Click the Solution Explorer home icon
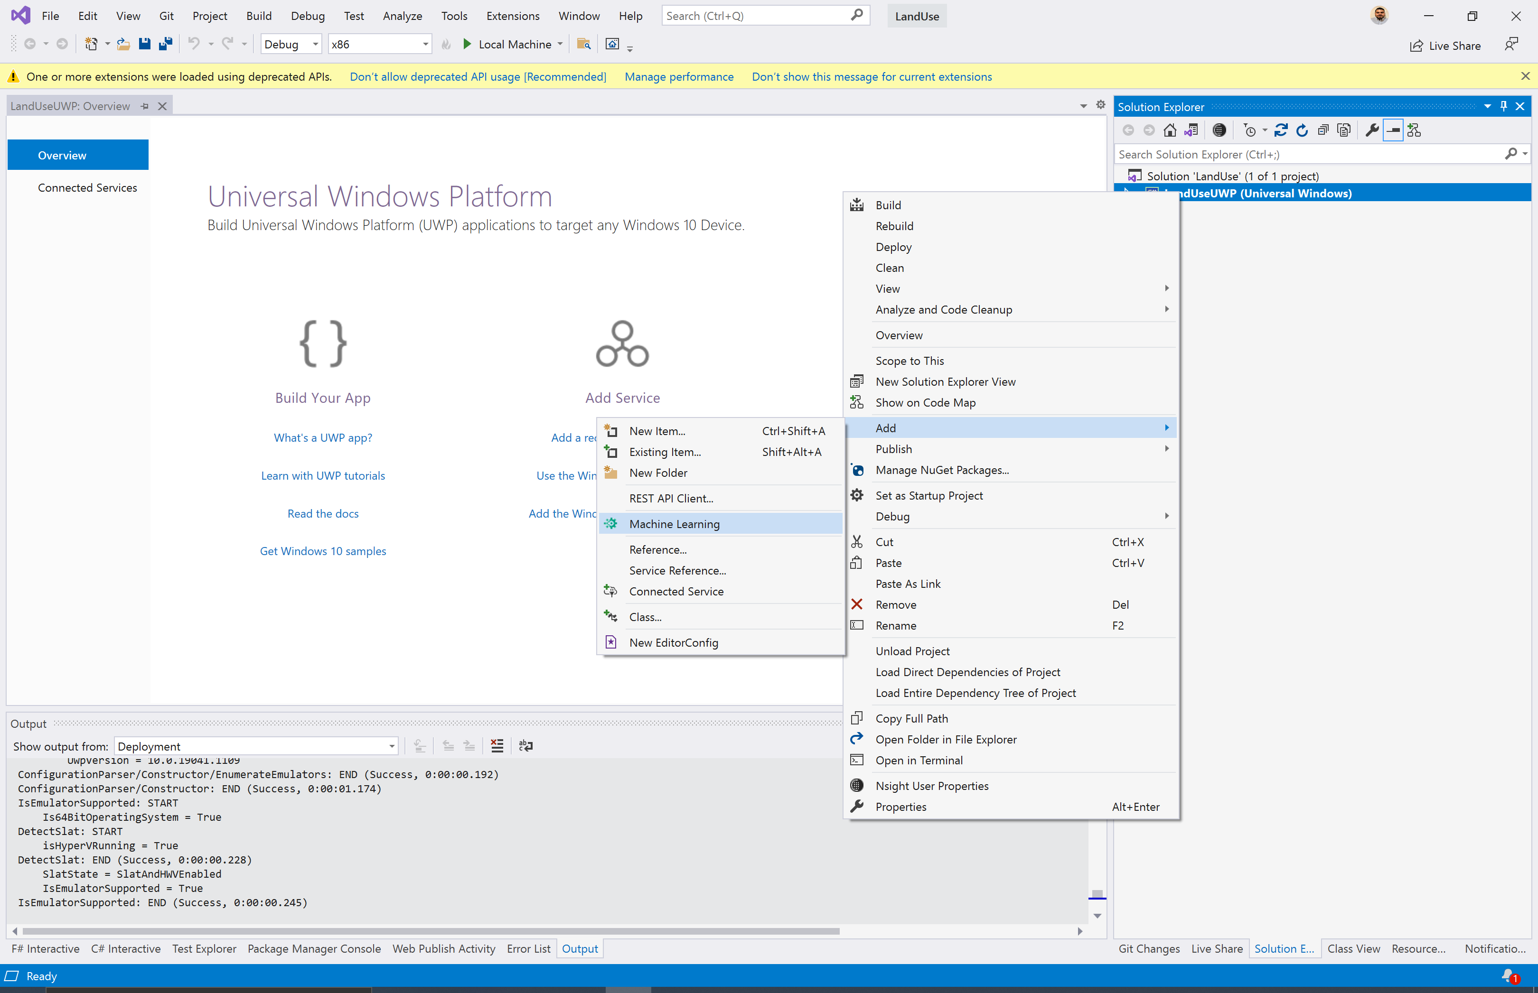This screenshot has height=993, width=1538. click(x=1170, y=130)
